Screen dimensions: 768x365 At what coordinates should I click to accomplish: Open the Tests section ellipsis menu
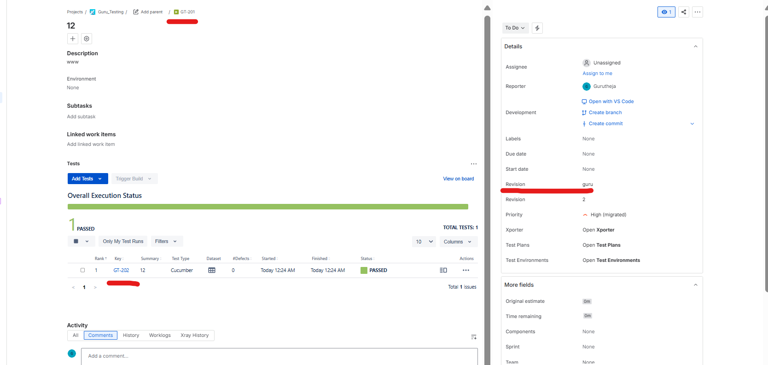(x=473, y=164)
